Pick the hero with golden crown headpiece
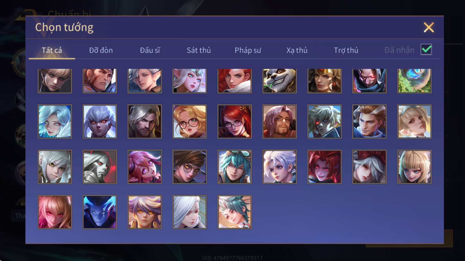Viewport: 465px width, 261px height. (324, 81)
